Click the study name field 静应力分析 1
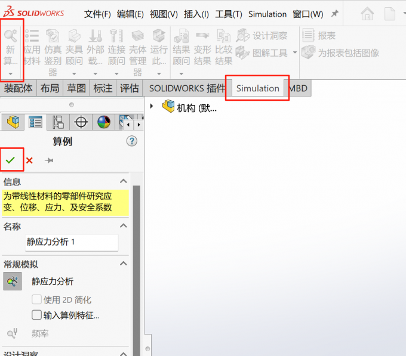This screenshot has width=406, height=356. 72,242
